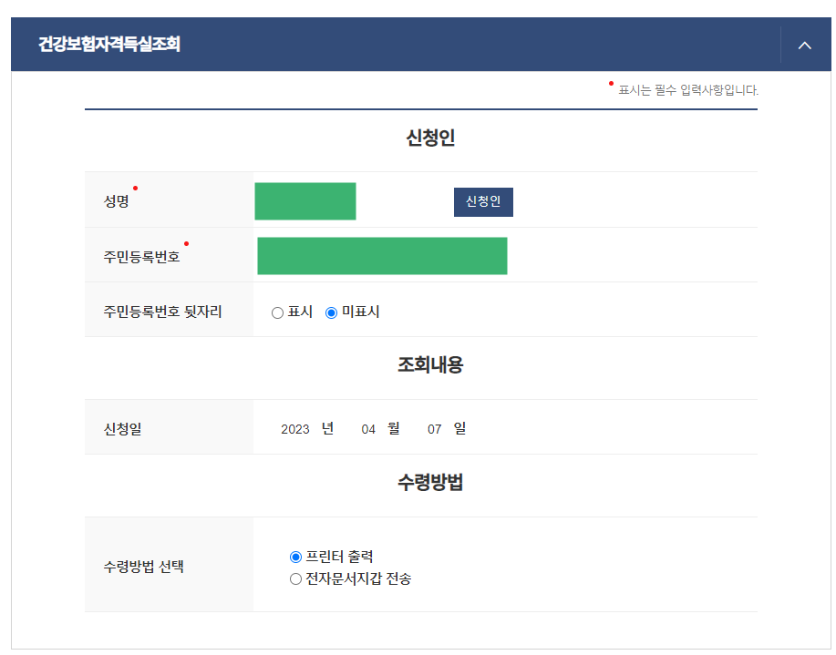Click the 주민등록번호 input field
Image resolution: width=836 pixels, height=655 pixels.
382,256
